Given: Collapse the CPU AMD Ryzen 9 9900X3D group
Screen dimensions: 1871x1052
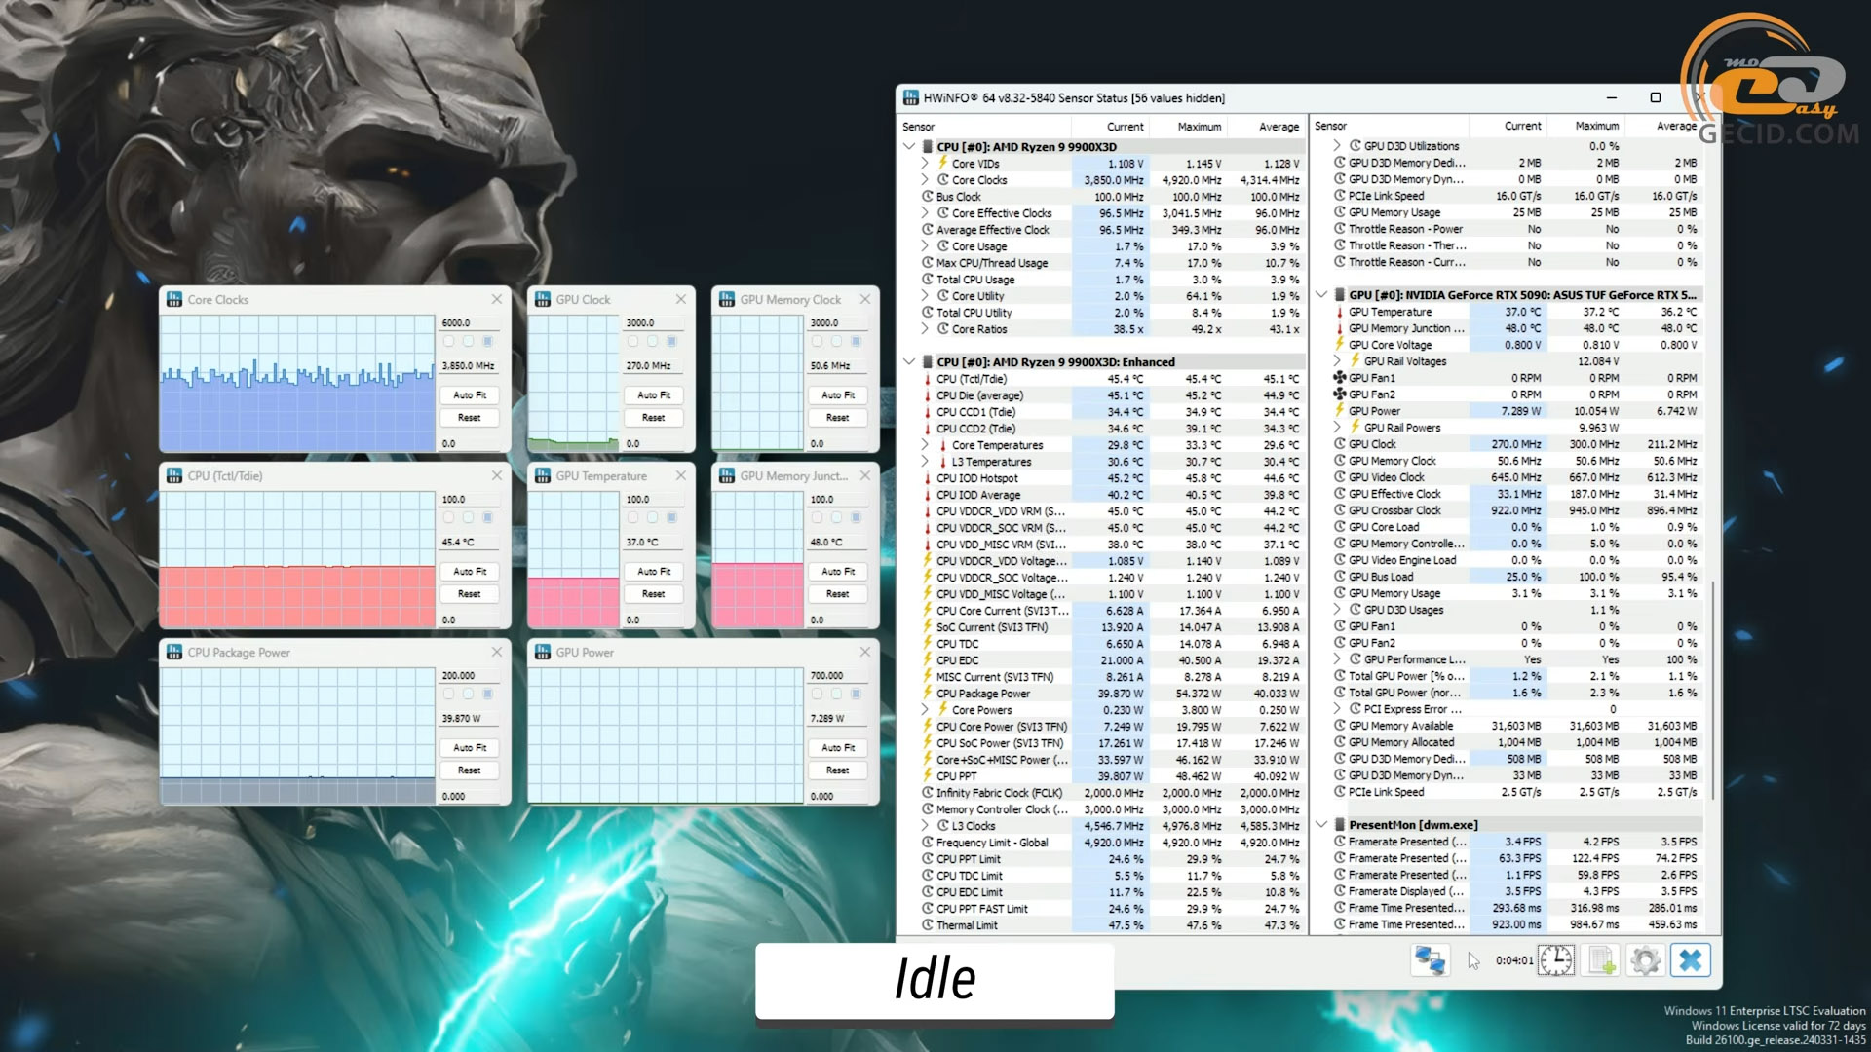Looking at the screenshot, I should (909, 147).
